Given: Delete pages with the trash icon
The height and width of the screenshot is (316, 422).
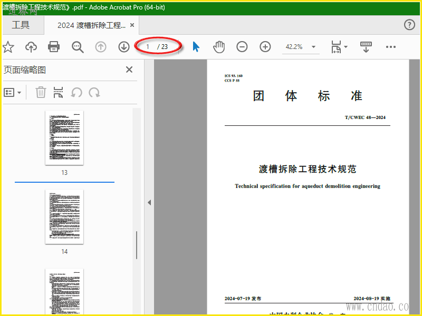Looking at the screenshot, I should point(41,93).
